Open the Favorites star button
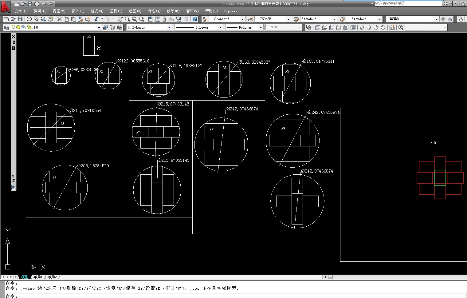 point(463,4)
